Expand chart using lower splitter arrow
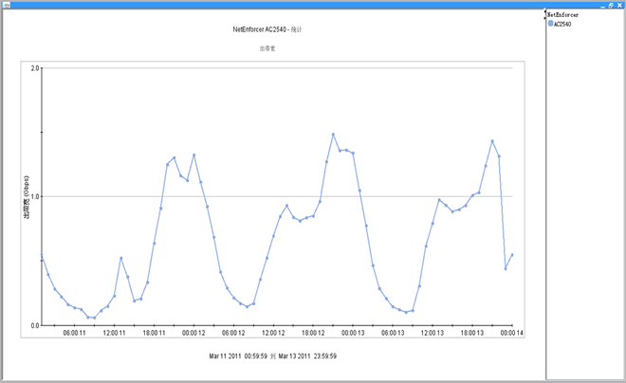This screenshot has height=383, width=626. tap(544, 17)
